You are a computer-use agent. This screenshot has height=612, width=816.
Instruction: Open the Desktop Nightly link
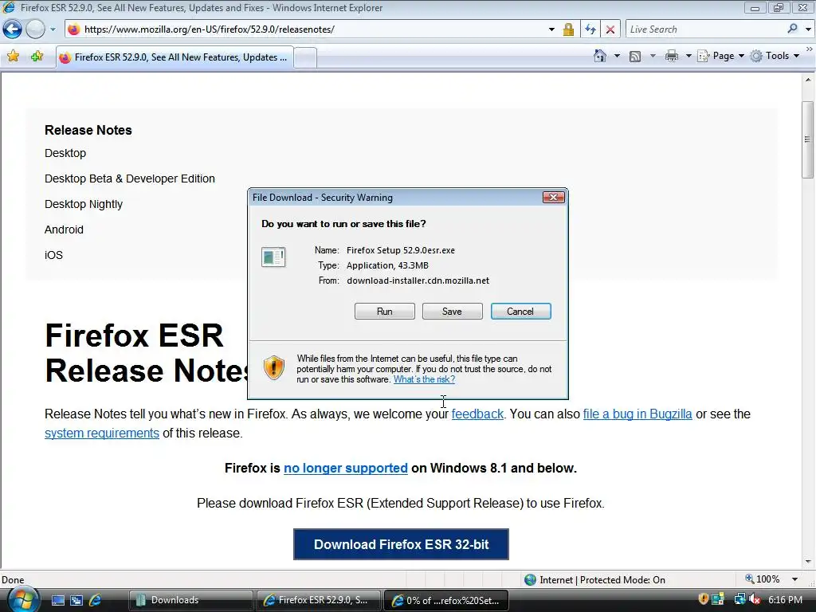[x=84, y=204]
